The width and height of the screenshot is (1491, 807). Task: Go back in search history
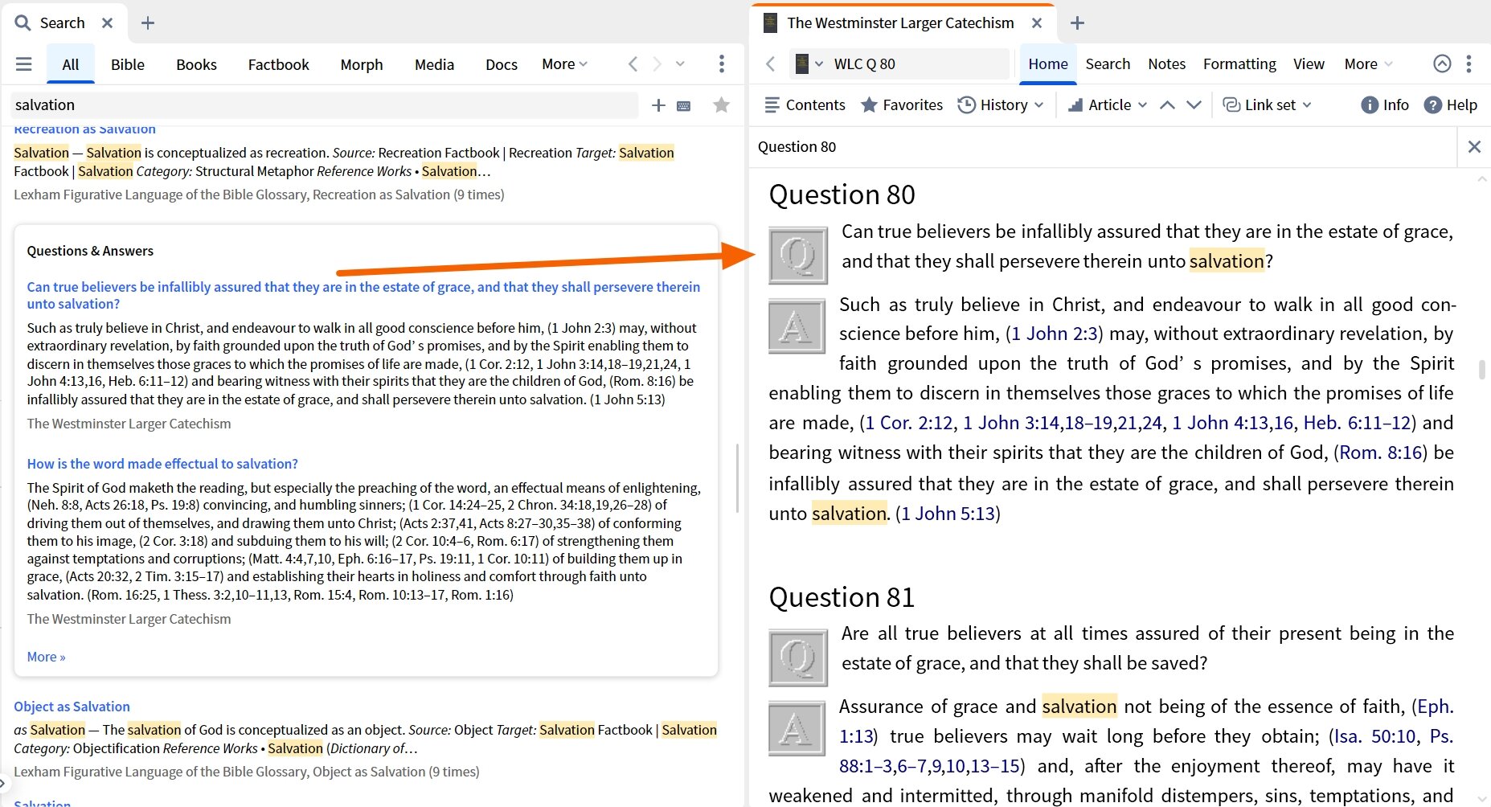tap(633, 64)
